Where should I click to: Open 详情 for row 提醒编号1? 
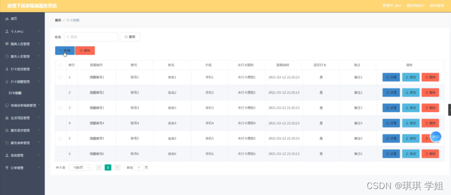(391, 77)
